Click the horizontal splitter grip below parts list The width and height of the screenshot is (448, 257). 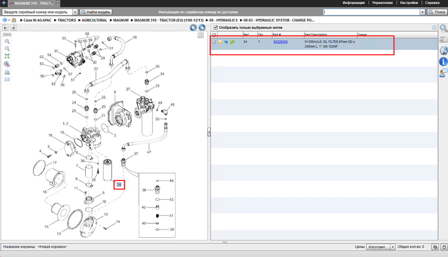[225, 242]
